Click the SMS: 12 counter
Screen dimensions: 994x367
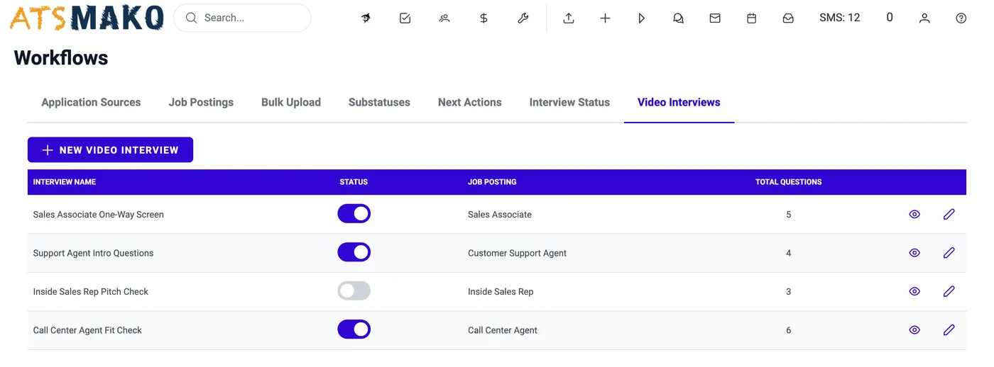[839, 18]
